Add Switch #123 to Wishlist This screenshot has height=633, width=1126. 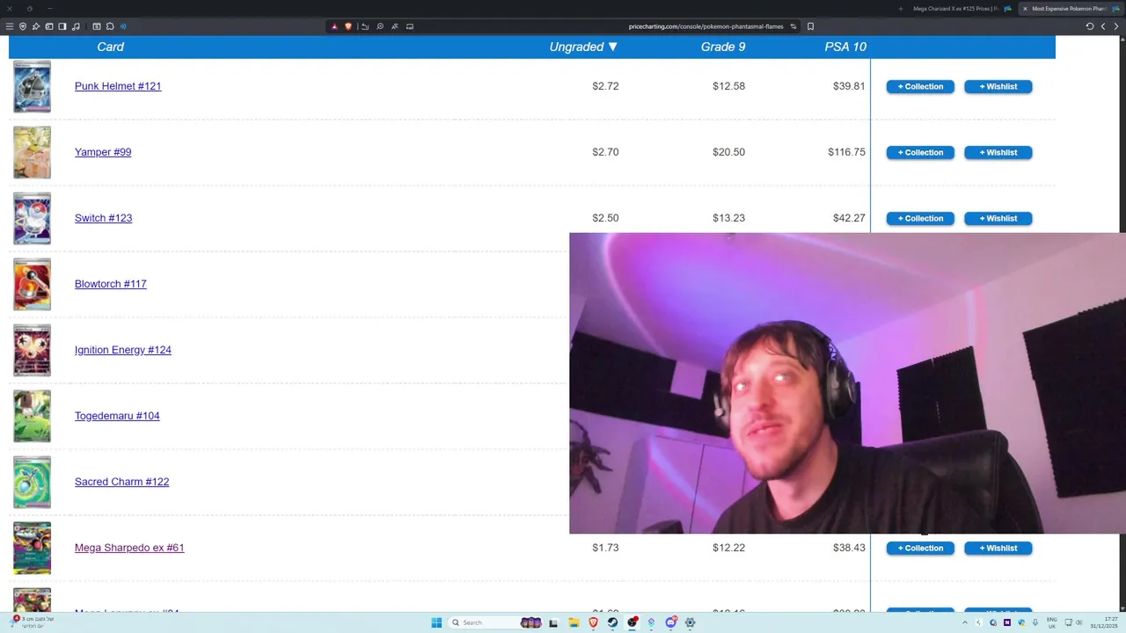tap(998, 218)
